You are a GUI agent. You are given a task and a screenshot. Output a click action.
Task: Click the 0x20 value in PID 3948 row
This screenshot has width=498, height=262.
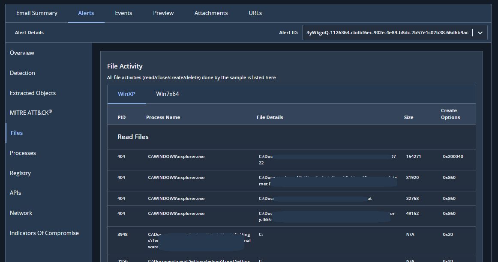point(448,235)
